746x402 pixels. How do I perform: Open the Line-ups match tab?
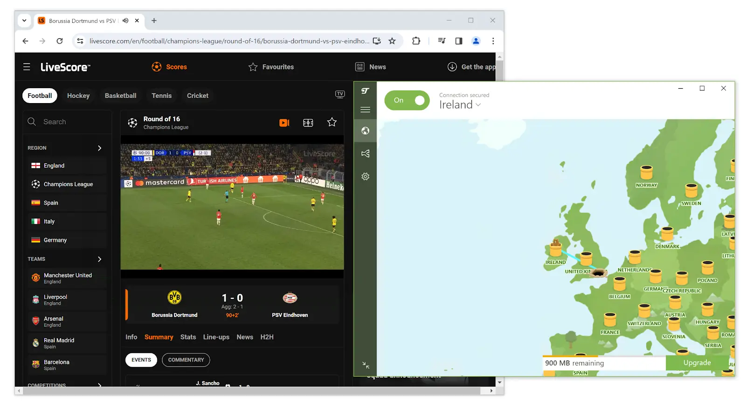click(x=216, y=337)
